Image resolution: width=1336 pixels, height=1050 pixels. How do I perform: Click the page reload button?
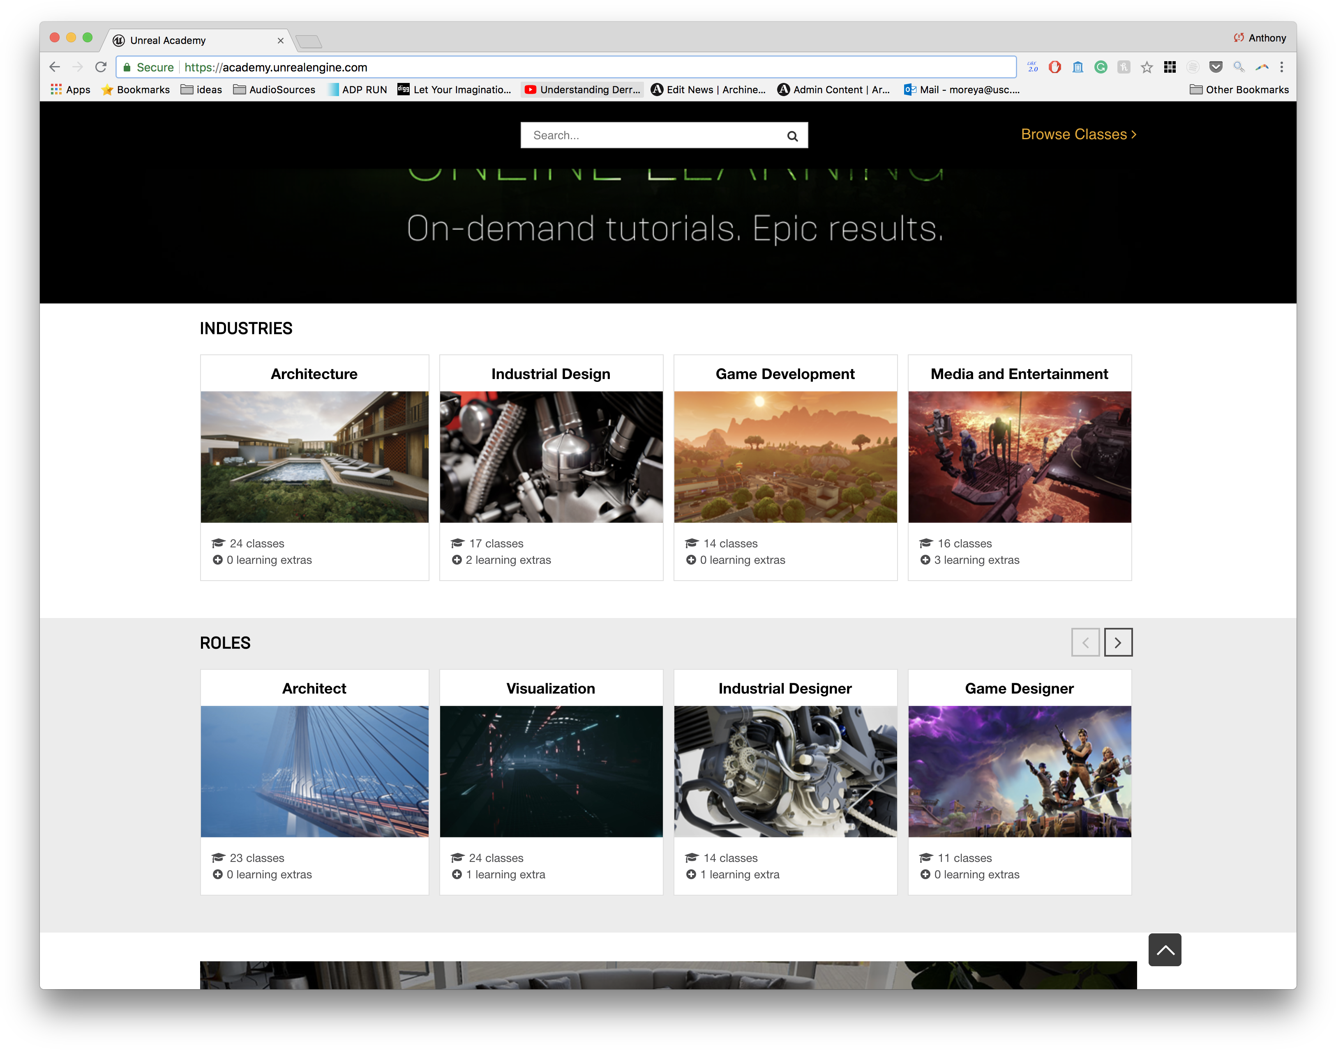click(100, 67)
